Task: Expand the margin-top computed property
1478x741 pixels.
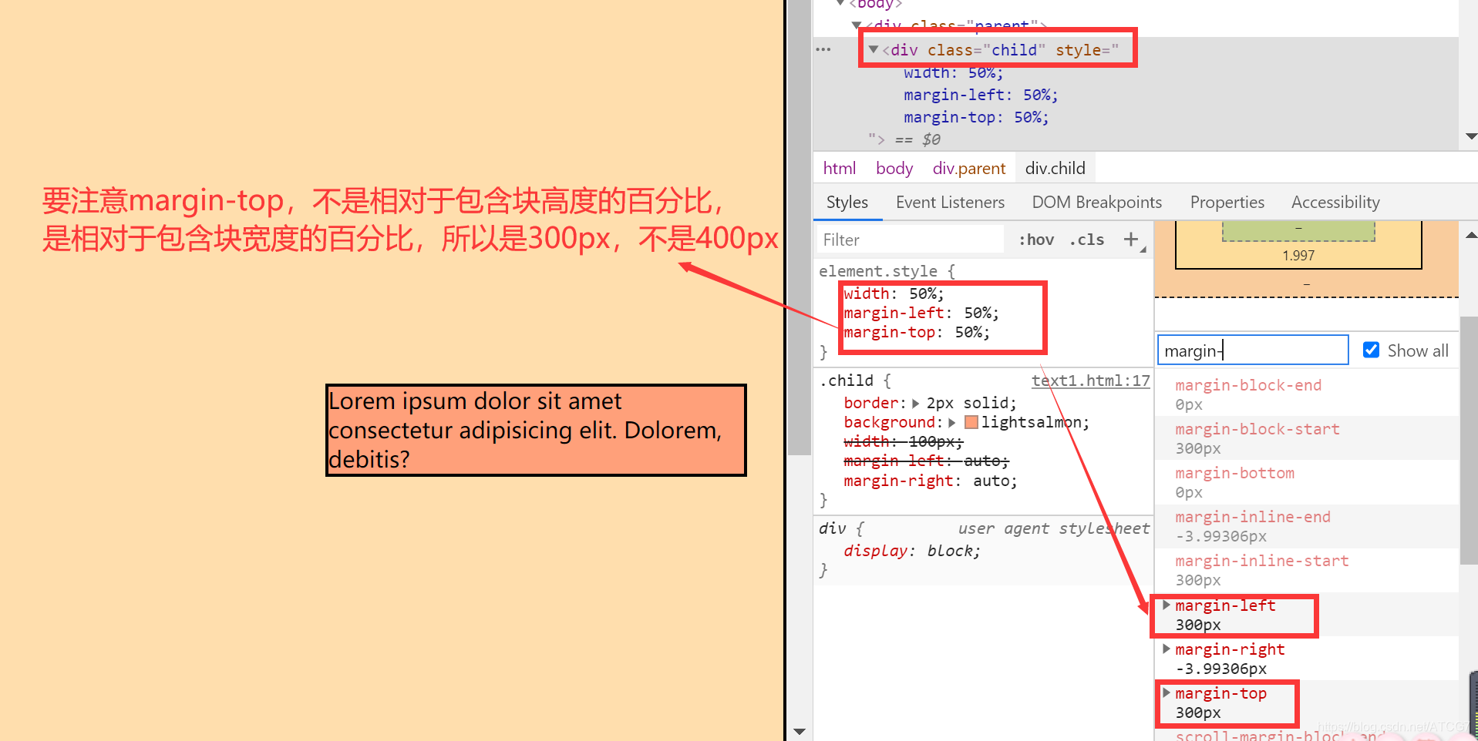Action: click(1167, 693)
